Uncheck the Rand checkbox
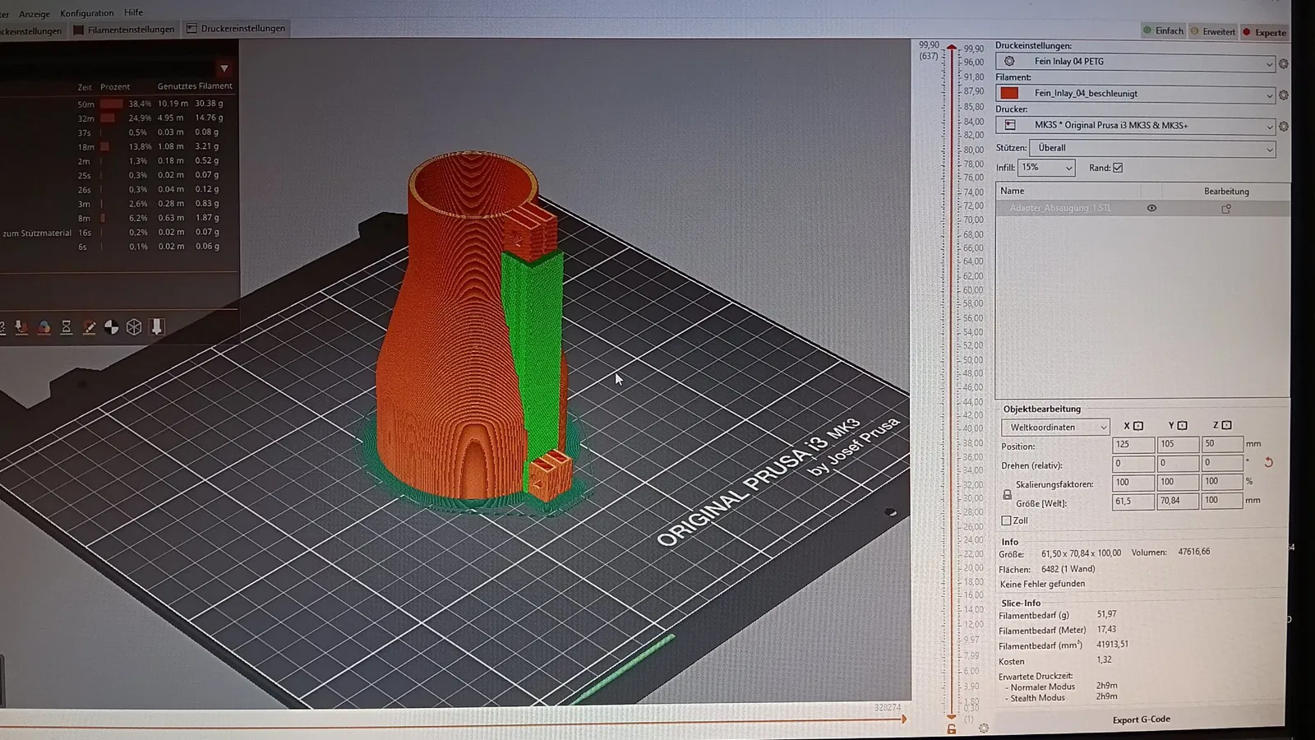 (x=1118, y=168)
